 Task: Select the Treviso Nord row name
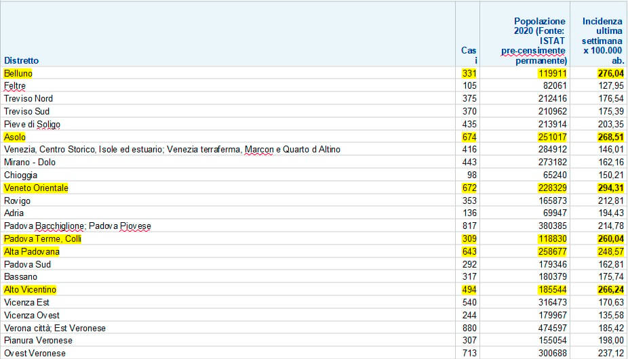click(x=28, y=98)
